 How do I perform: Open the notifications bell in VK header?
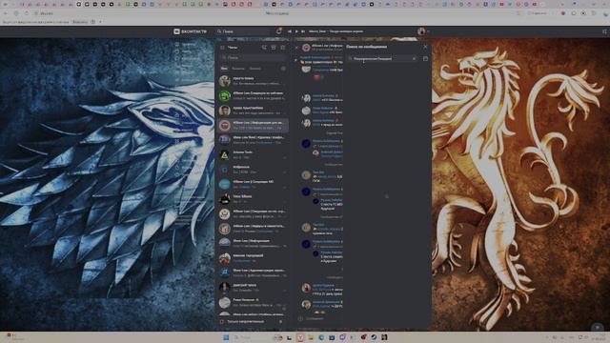click(x=278, y=31)
